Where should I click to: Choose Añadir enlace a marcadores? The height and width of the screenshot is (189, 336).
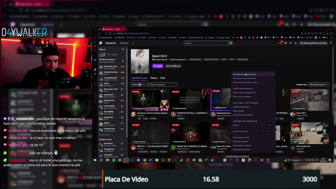pyautogui.click(x=253, y=97)
